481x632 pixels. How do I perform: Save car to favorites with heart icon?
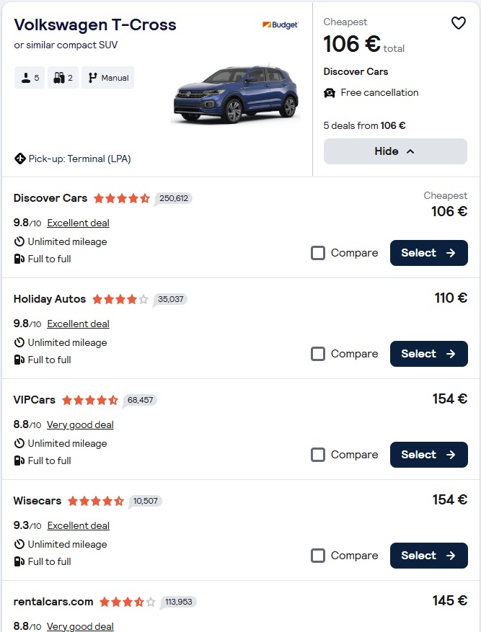[x=458, y=24]
